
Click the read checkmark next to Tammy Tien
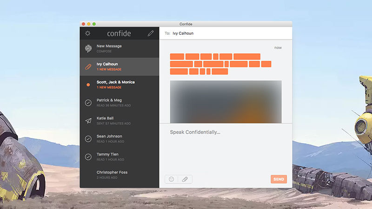[x=88, y=157]
